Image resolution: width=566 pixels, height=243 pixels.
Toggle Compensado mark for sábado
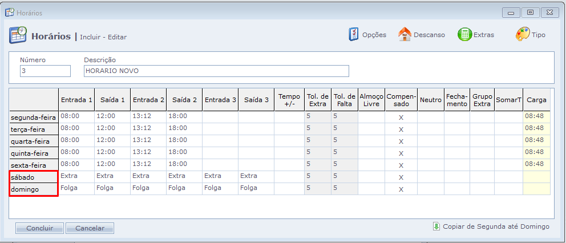401,177
